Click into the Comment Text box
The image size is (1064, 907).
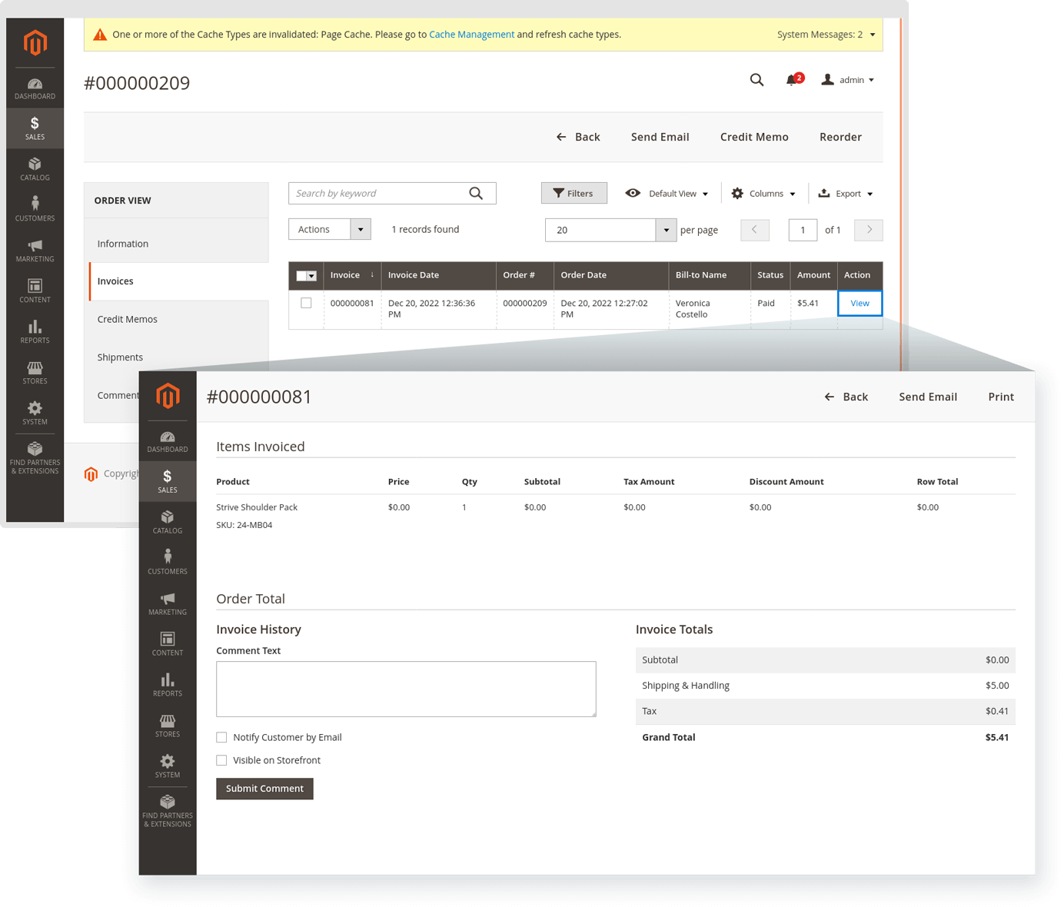pos(406,689)
